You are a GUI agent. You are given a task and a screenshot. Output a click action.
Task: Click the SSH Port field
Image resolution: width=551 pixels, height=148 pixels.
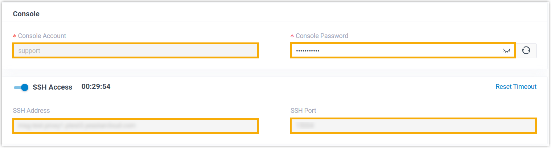point(413,126)
